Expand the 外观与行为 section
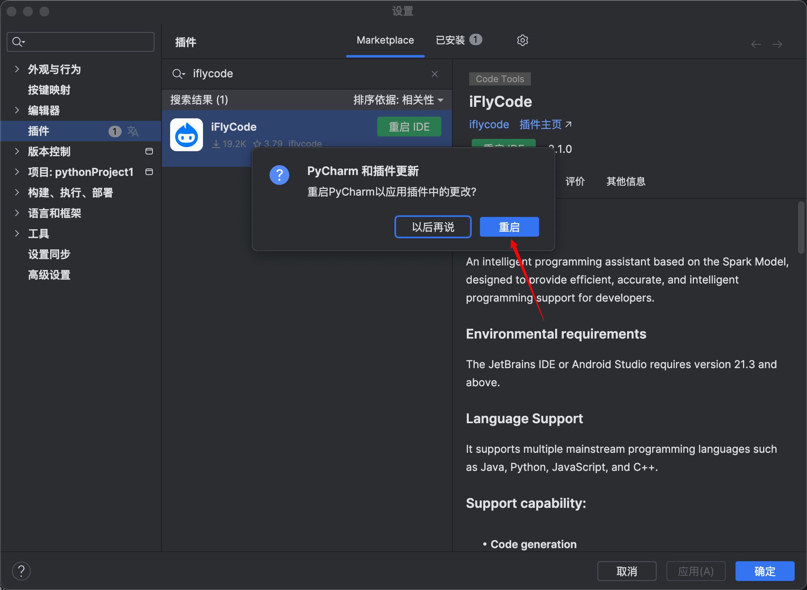 click(x=16, y=69)
